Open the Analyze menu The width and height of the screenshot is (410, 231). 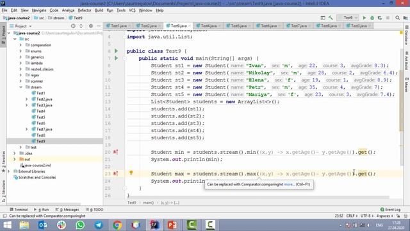point(69,10)
